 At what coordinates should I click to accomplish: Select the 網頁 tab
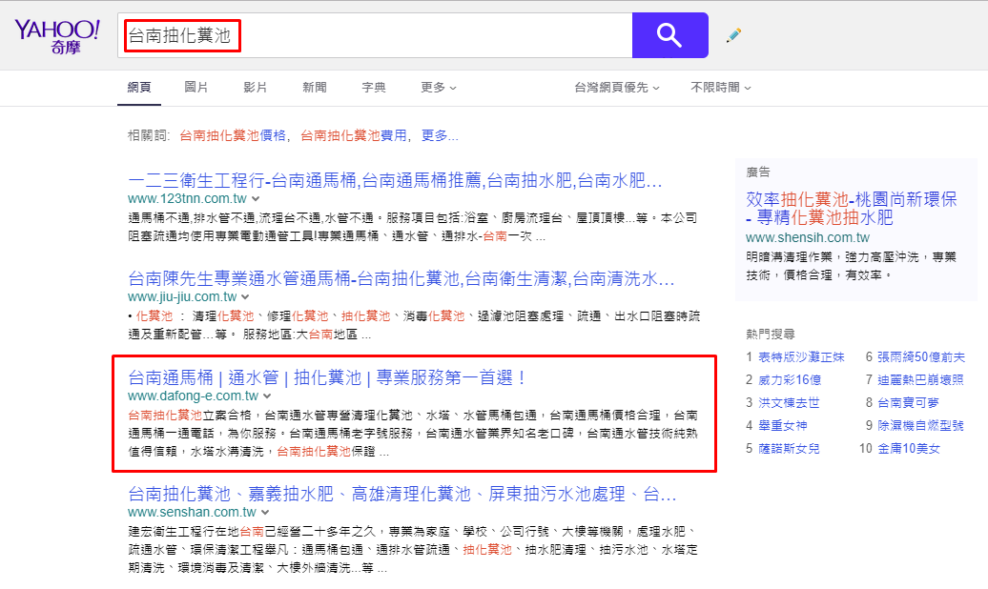[x=139, y=88]
